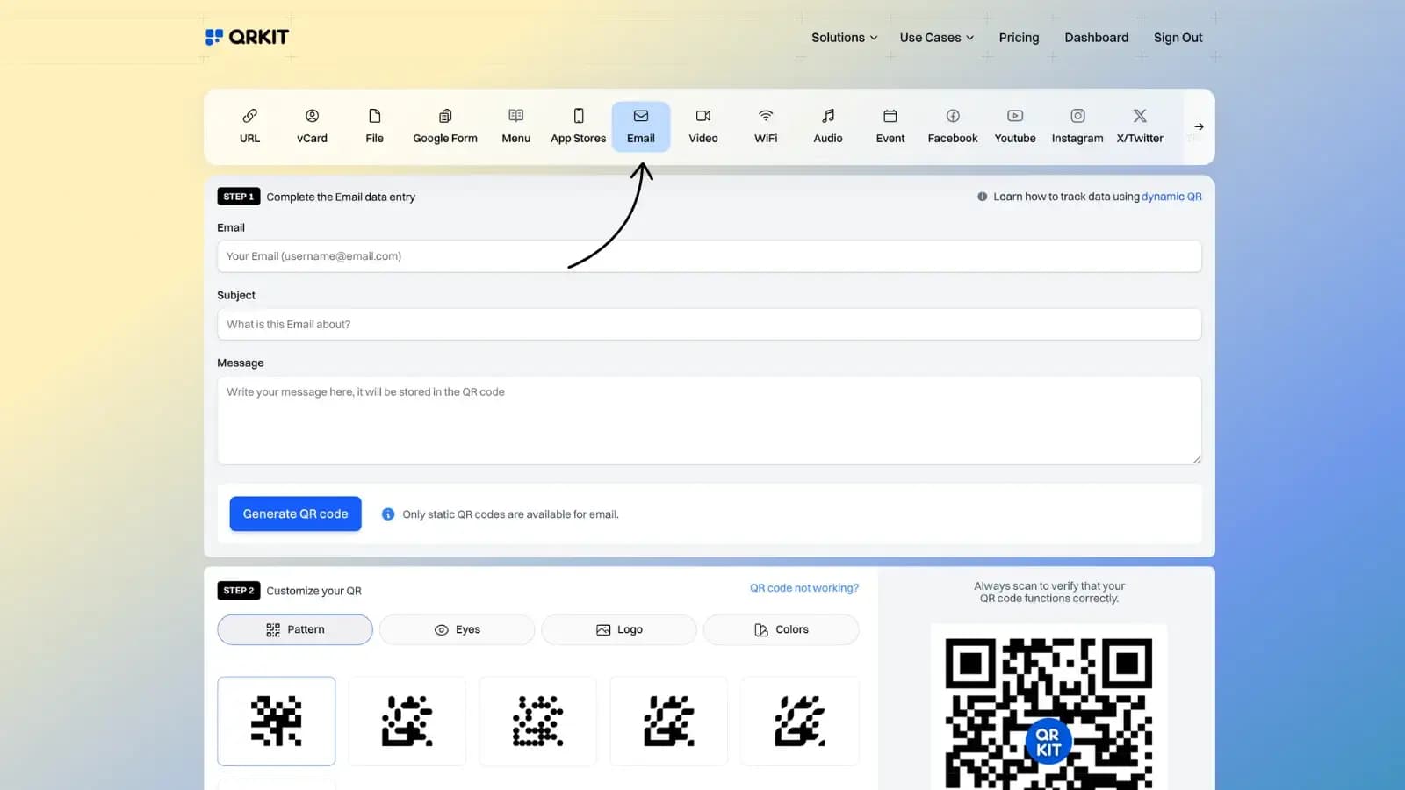
Task: Select the vCard QR type
Action: pos(312,126)
